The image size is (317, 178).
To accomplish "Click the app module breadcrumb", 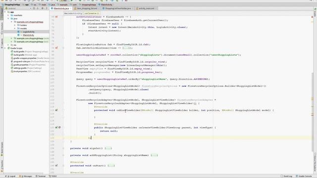I will (x=26, y=4).
